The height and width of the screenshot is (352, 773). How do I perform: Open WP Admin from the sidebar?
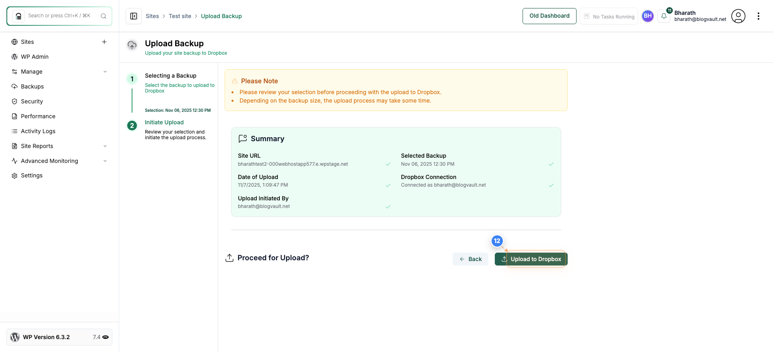coord(35,57)
